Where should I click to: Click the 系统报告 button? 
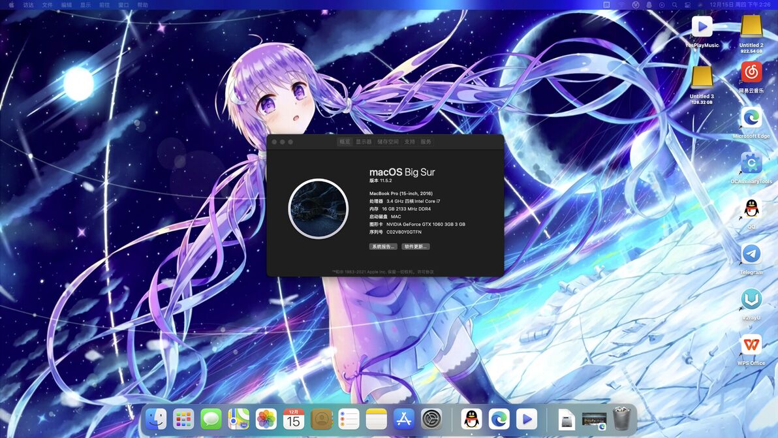pos(383,247)
